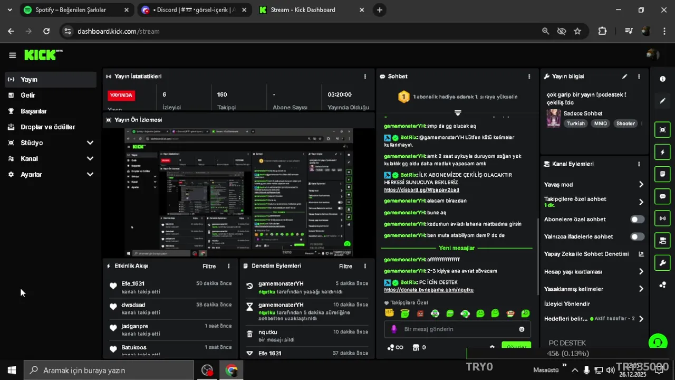Select Gelir in the left sidebar
The width and height of the screenshot is (675, 380).
51,95
